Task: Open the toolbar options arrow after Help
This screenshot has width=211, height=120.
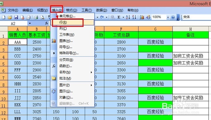Action: pos(178,17)
